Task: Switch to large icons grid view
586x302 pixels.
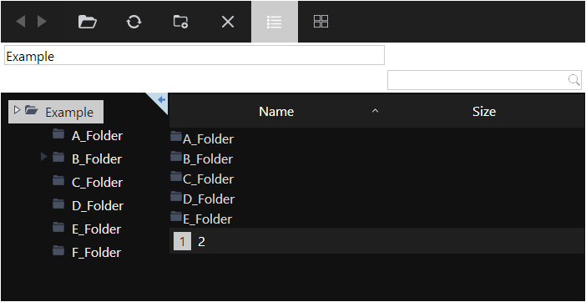Action: pos(321,22)
